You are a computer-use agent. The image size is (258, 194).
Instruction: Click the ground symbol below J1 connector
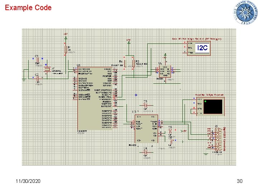click(x=206, y=154)
